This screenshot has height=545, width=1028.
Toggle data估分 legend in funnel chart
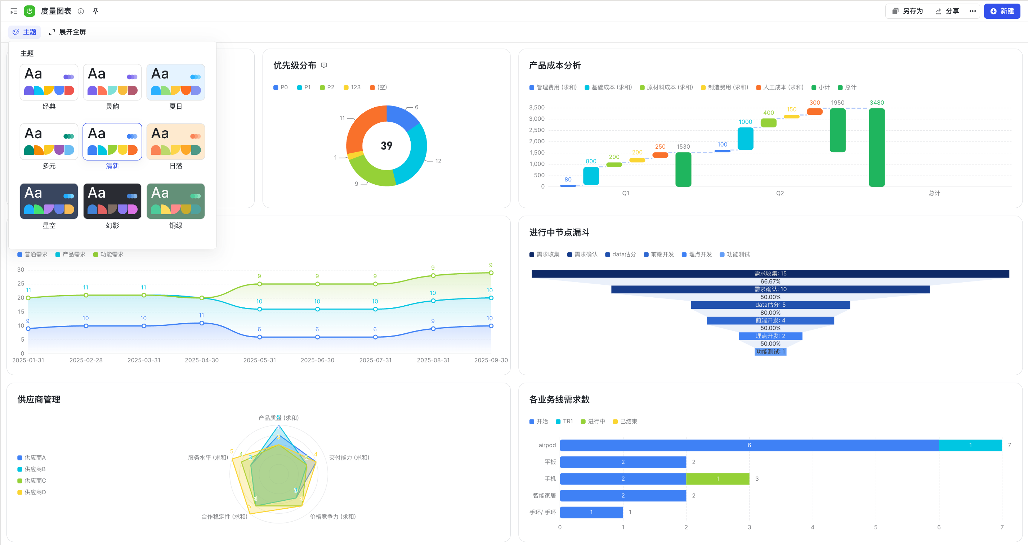tap(621, 255)
